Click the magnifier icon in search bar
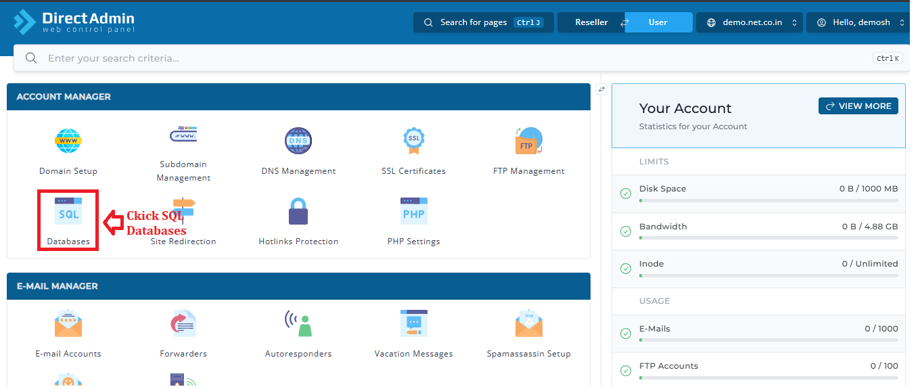 tap(31, 58)
